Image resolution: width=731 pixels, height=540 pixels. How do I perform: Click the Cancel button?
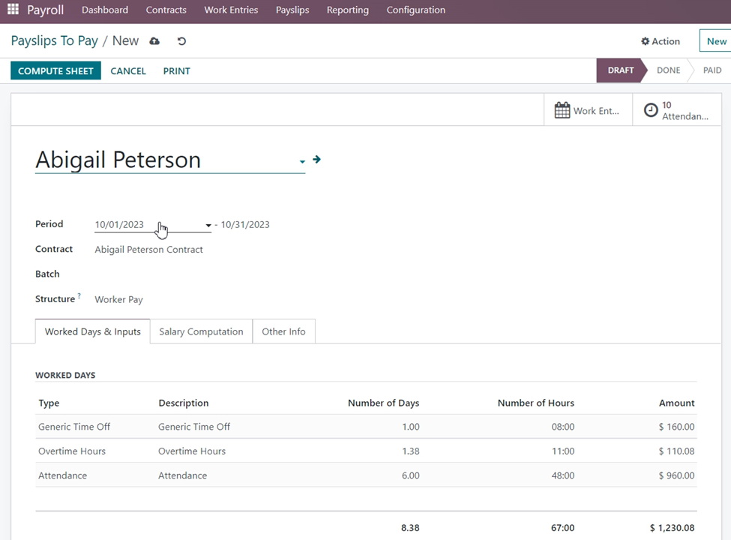(x=128, y=71)
